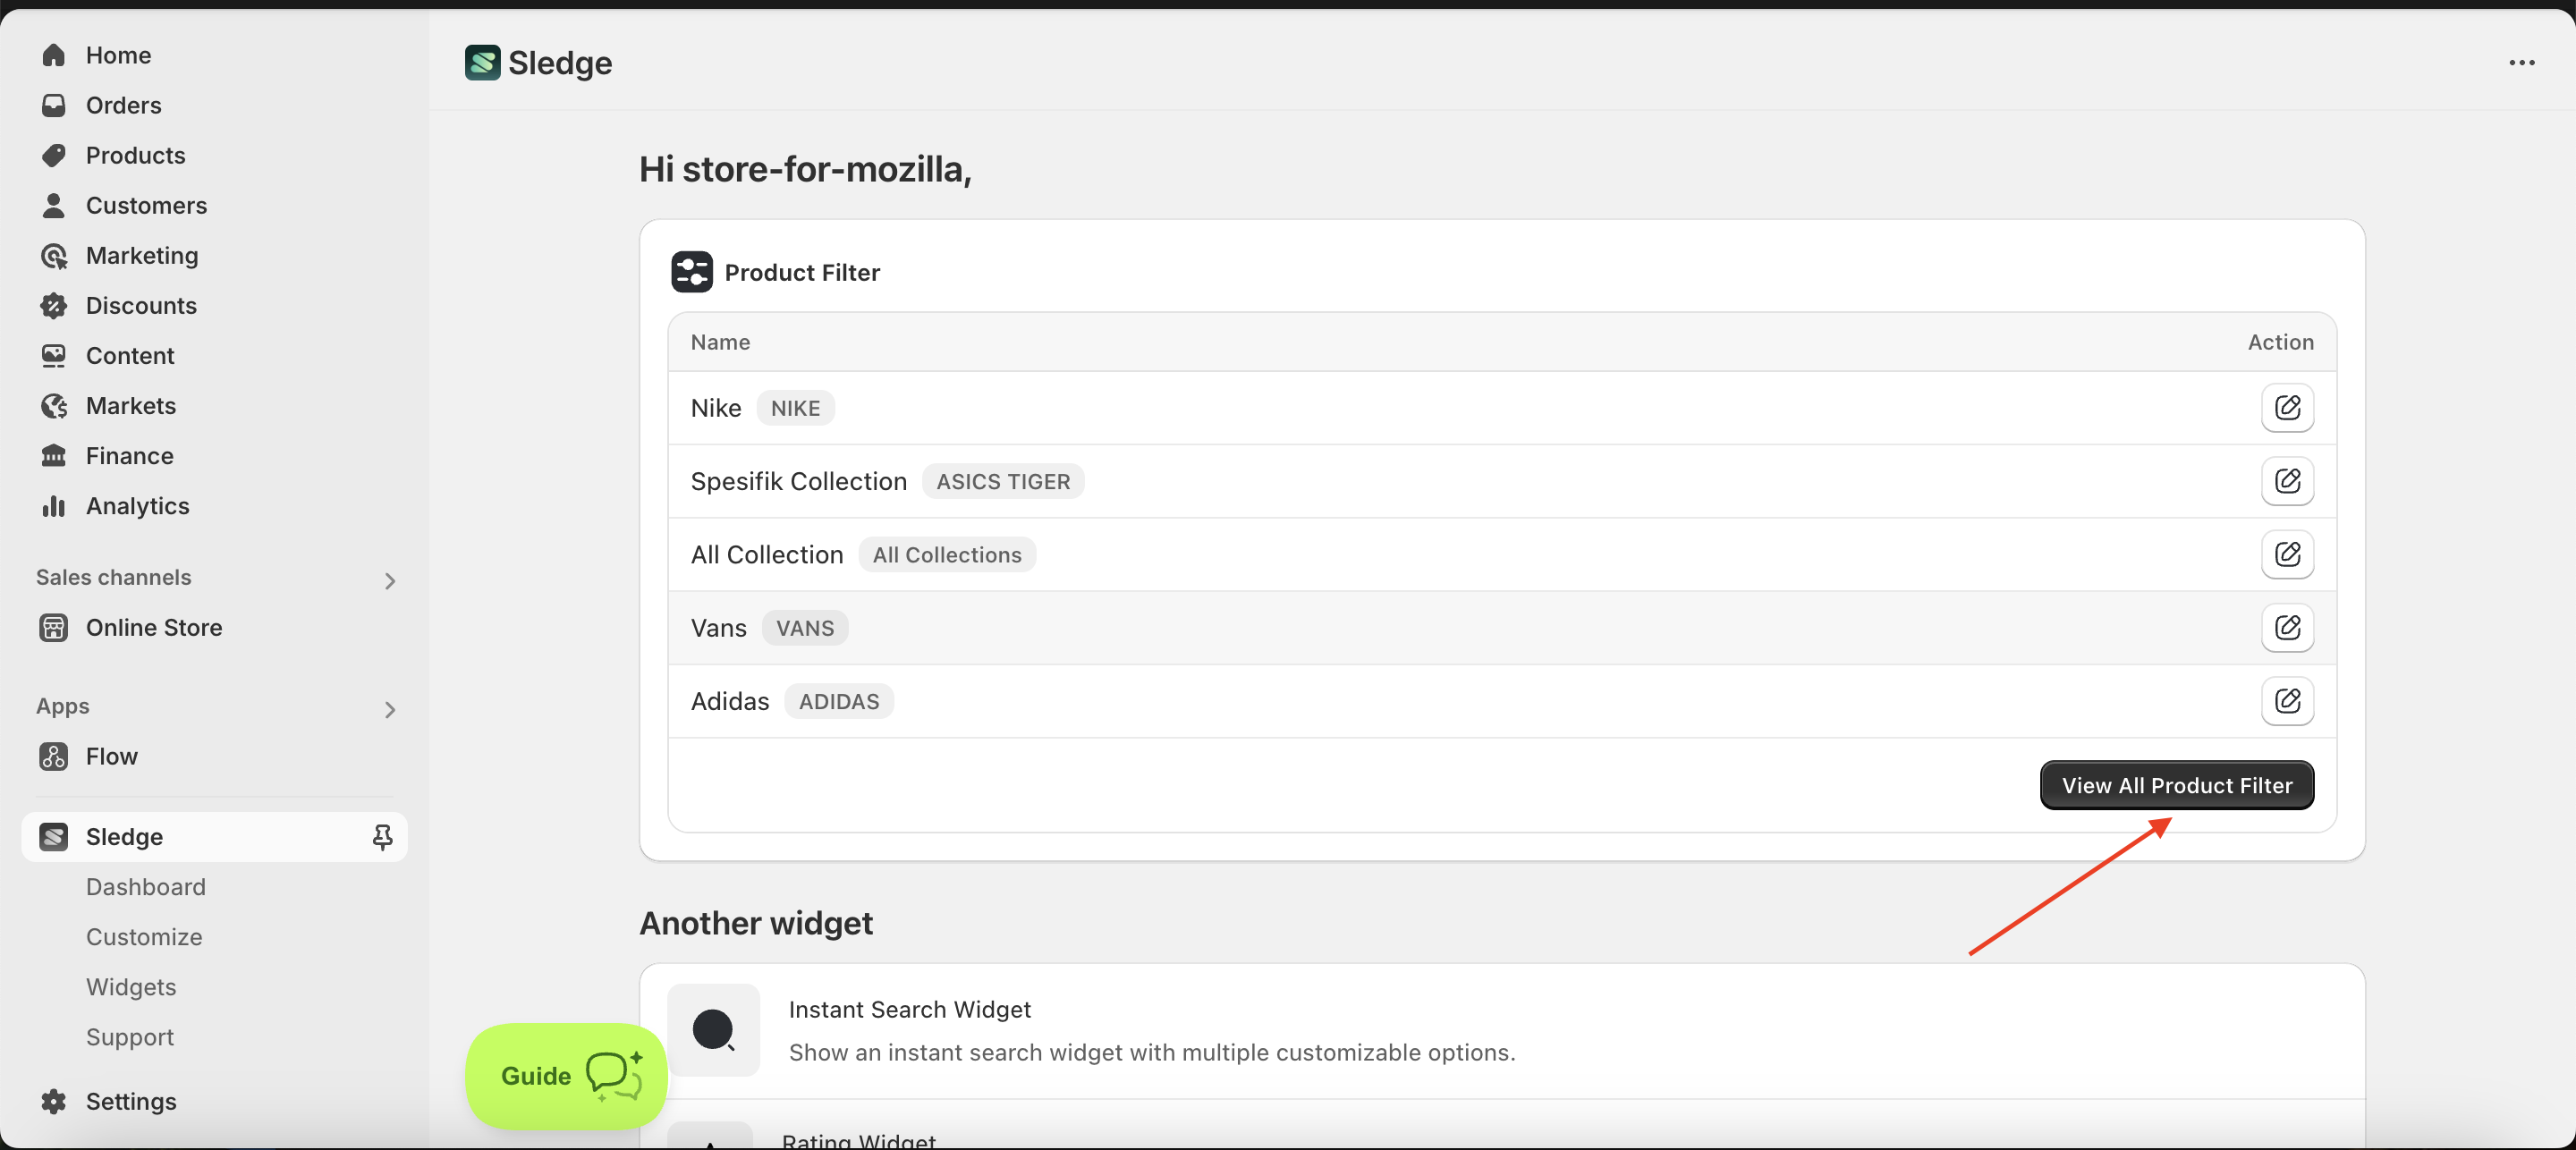Navigate to Online Store channel
The image size is (2576, 1150).
pos(154,628)
